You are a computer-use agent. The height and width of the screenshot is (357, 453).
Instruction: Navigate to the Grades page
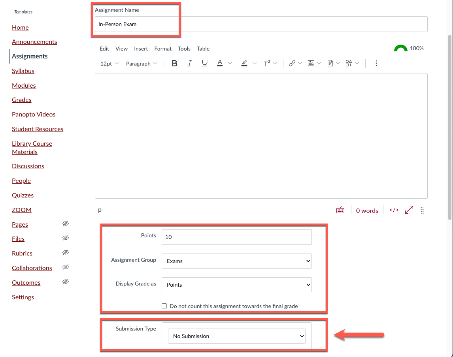(21, 100)
